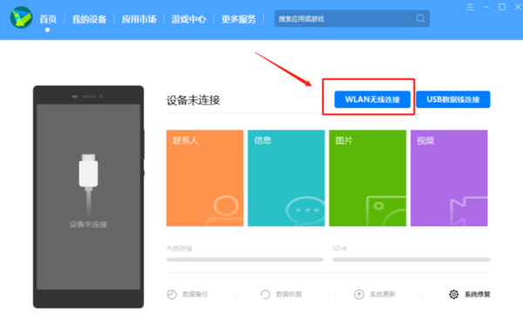
Task: Open the 联系人 contacts tile
Action: (205, 178)
